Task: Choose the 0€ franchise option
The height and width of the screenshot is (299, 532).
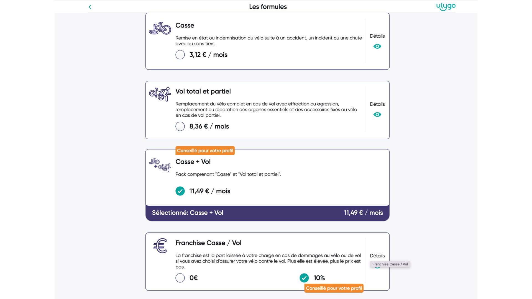Action: [x=180, y=278]
